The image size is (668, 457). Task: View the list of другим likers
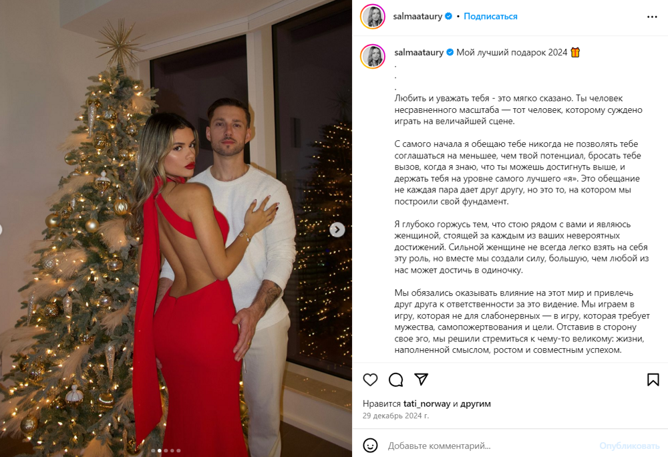(476, 404)
